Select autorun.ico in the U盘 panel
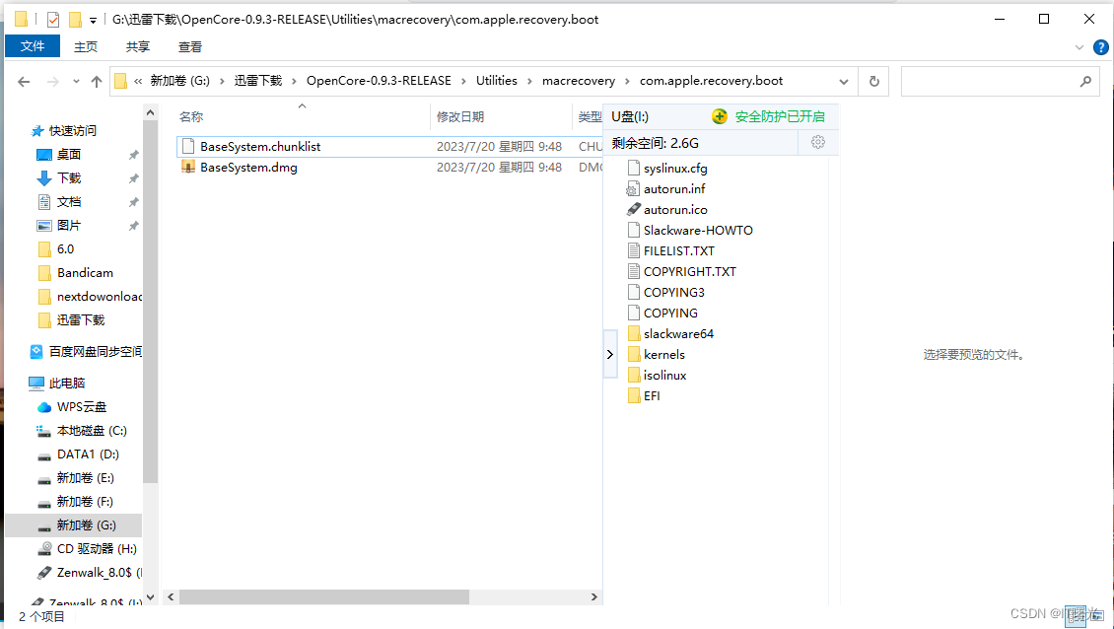Viewport: 1114px width, 629px height. [675, 210]
